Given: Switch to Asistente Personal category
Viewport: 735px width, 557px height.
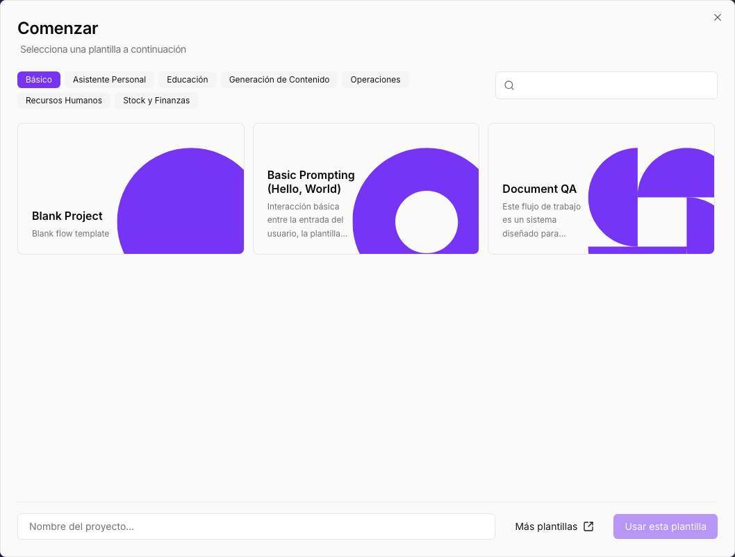Looking at the screenshot, I should 109,80.
